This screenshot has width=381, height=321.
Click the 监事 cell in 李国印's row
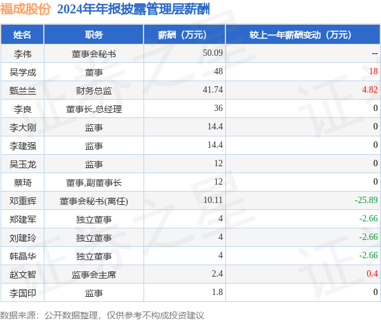tap(94, 293)
